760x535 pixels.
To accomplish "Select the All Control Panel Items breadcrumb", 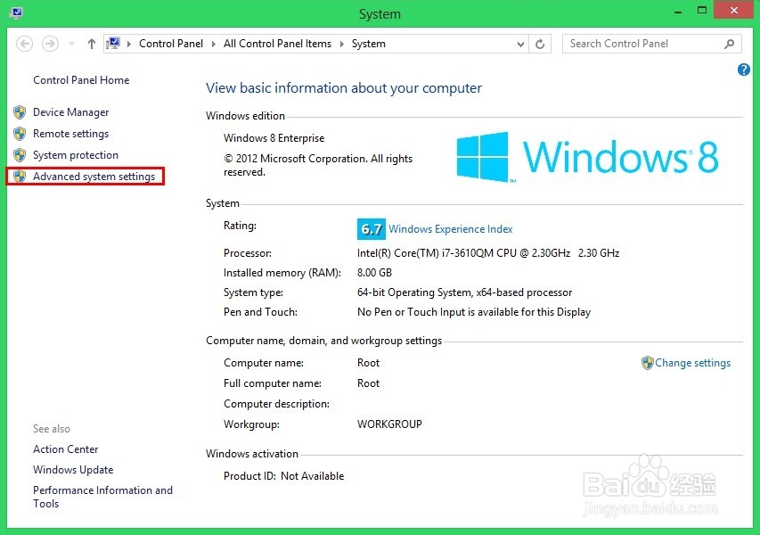I will (277, 44).
